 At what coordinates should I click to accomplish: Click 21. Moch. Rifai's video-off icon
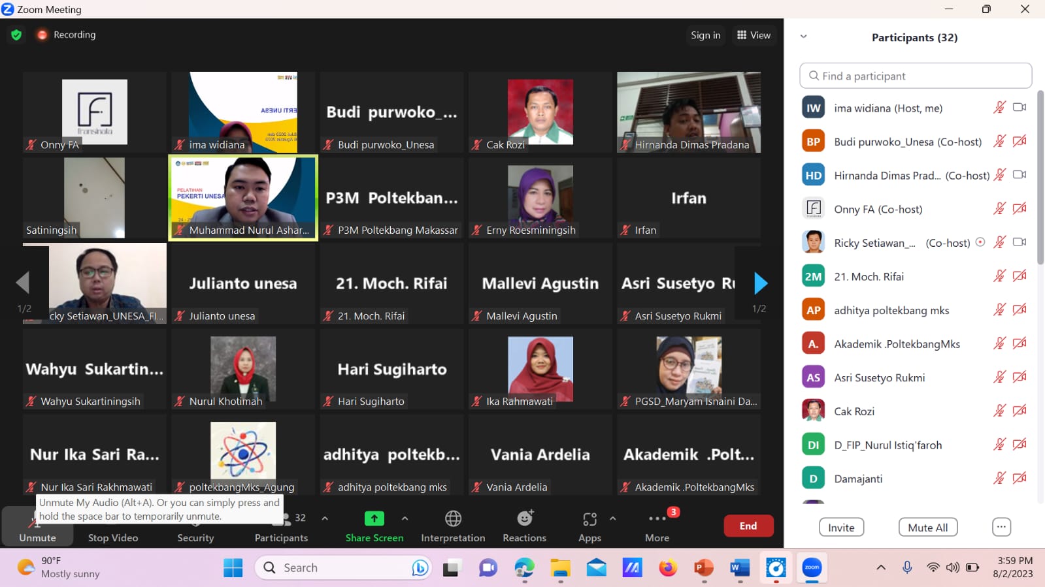click(1019, 276)
